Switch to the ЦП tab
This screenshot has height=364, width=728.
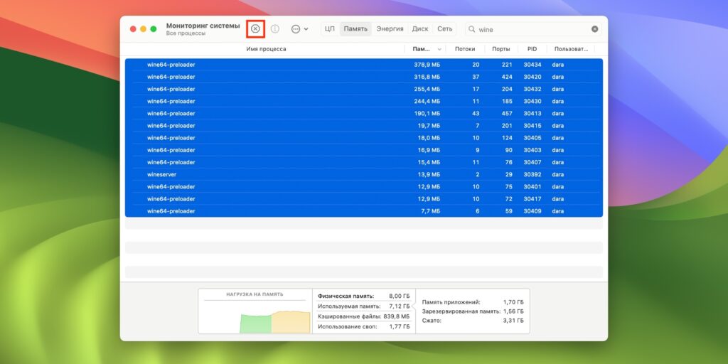(x=330, y=28)
